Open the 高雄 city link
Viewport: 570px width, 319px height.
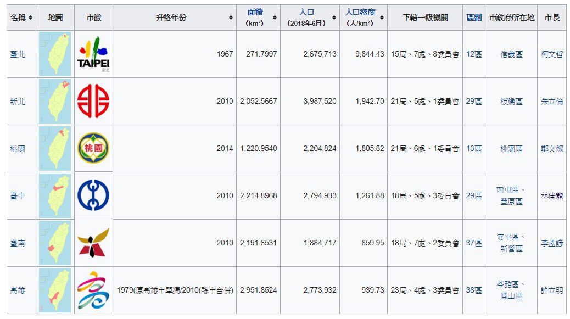click(x=18, y=290)
